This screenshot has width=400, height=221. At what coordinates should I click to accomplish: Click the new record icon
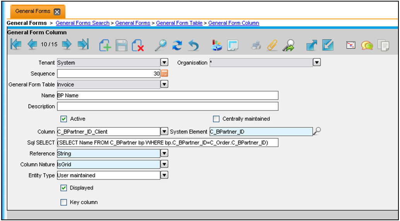pyautogui.click(x=105, y=45)
